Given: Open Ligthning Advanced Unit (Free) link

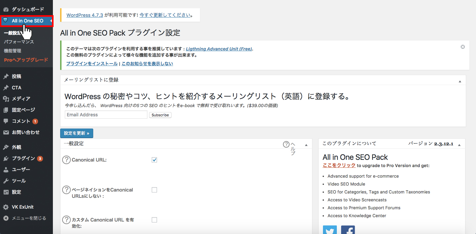Looking at the screenshot, I should click(219, 49).
